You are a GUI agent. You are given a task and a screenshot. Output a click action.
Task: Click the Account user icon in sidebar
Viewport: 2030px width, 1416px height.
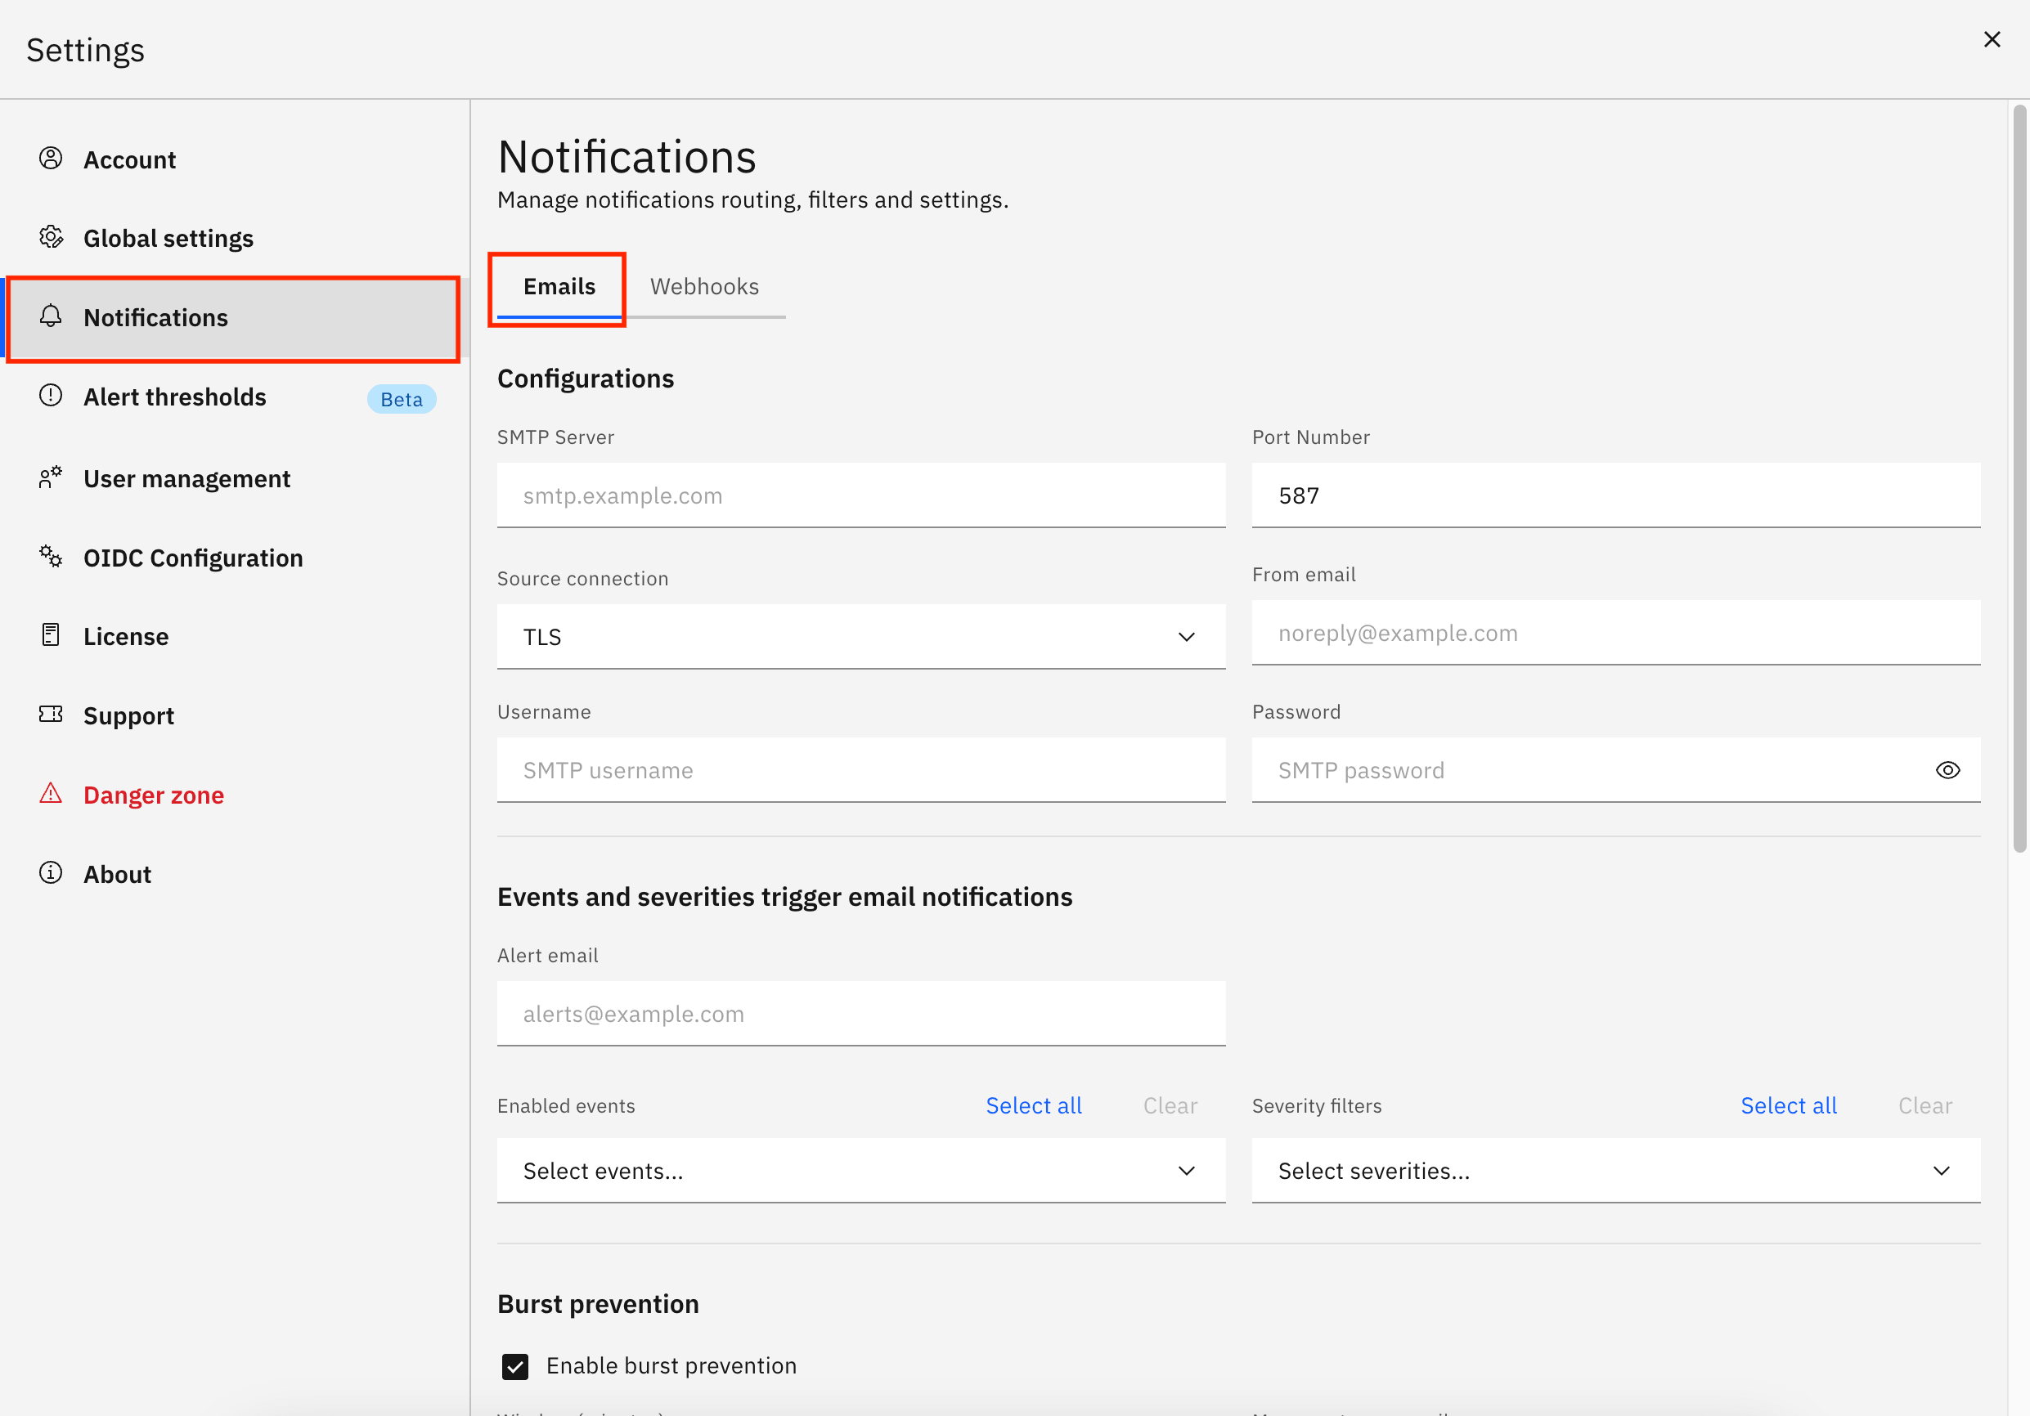(51, 159)
